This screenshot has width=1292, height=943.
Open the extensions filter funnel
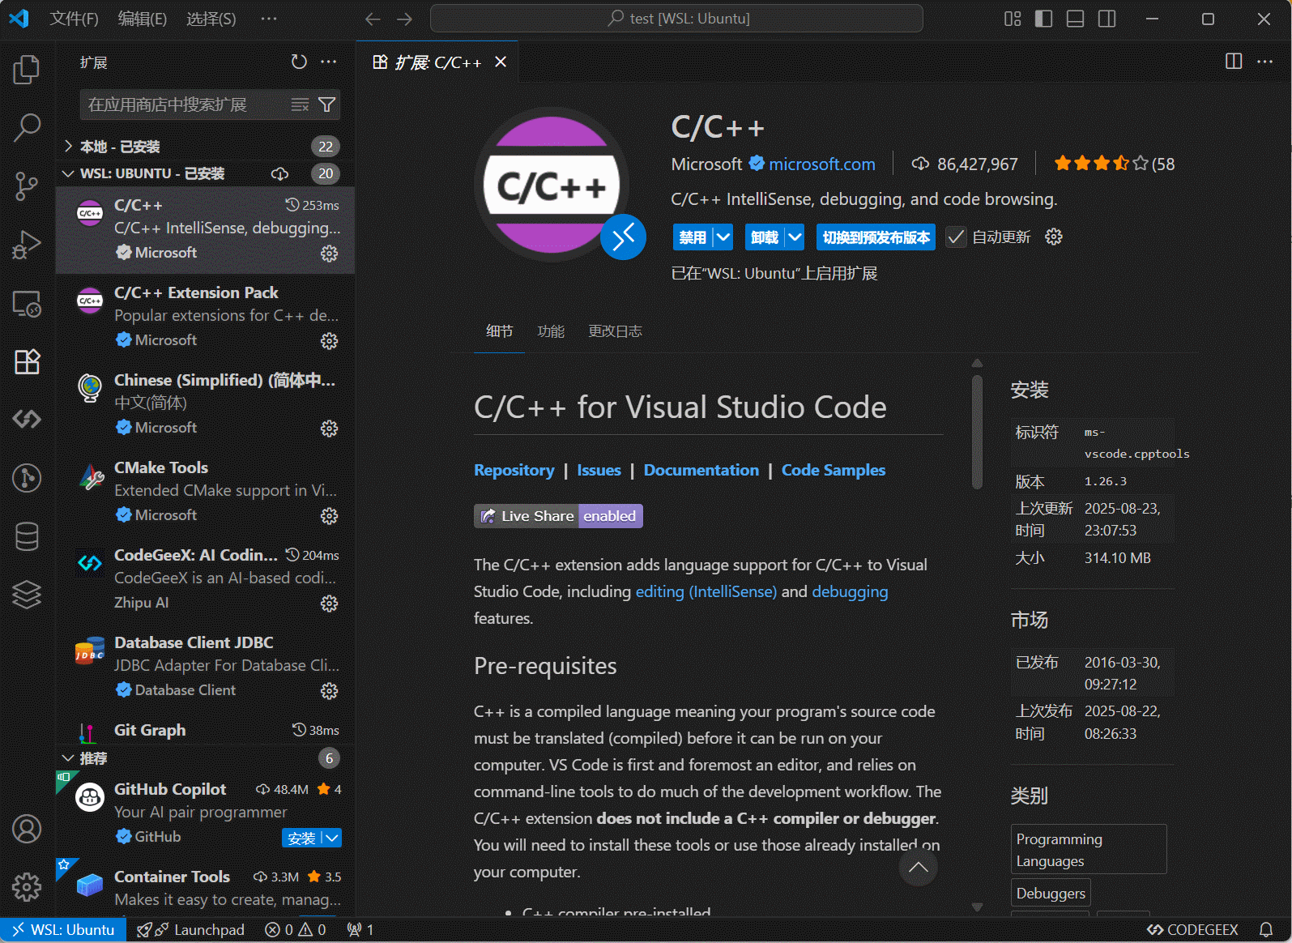pyautogui.click(x=327, y=105)
